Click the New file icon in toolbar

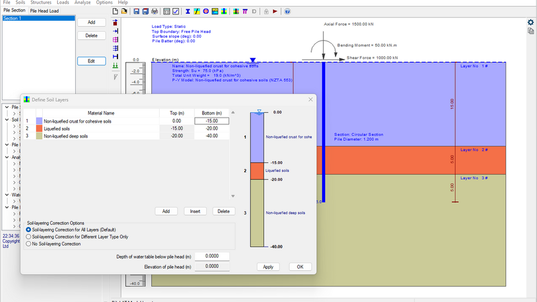(115, 12)
